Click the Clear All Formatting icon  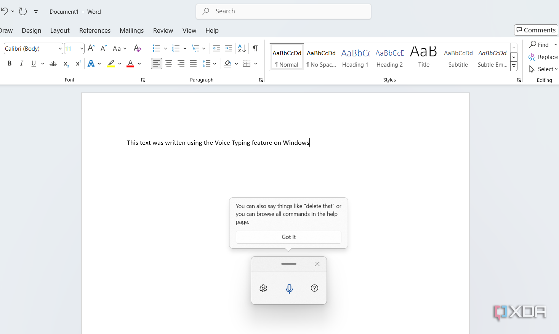pyautogui.click(x=138, y=48)
